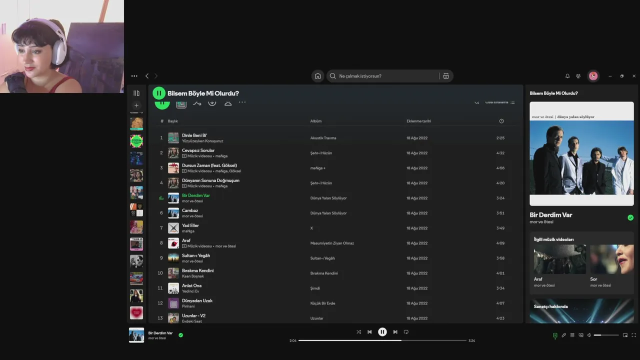
Task: Click the Cambaz album art thumbnail
Action: point(173,213)
